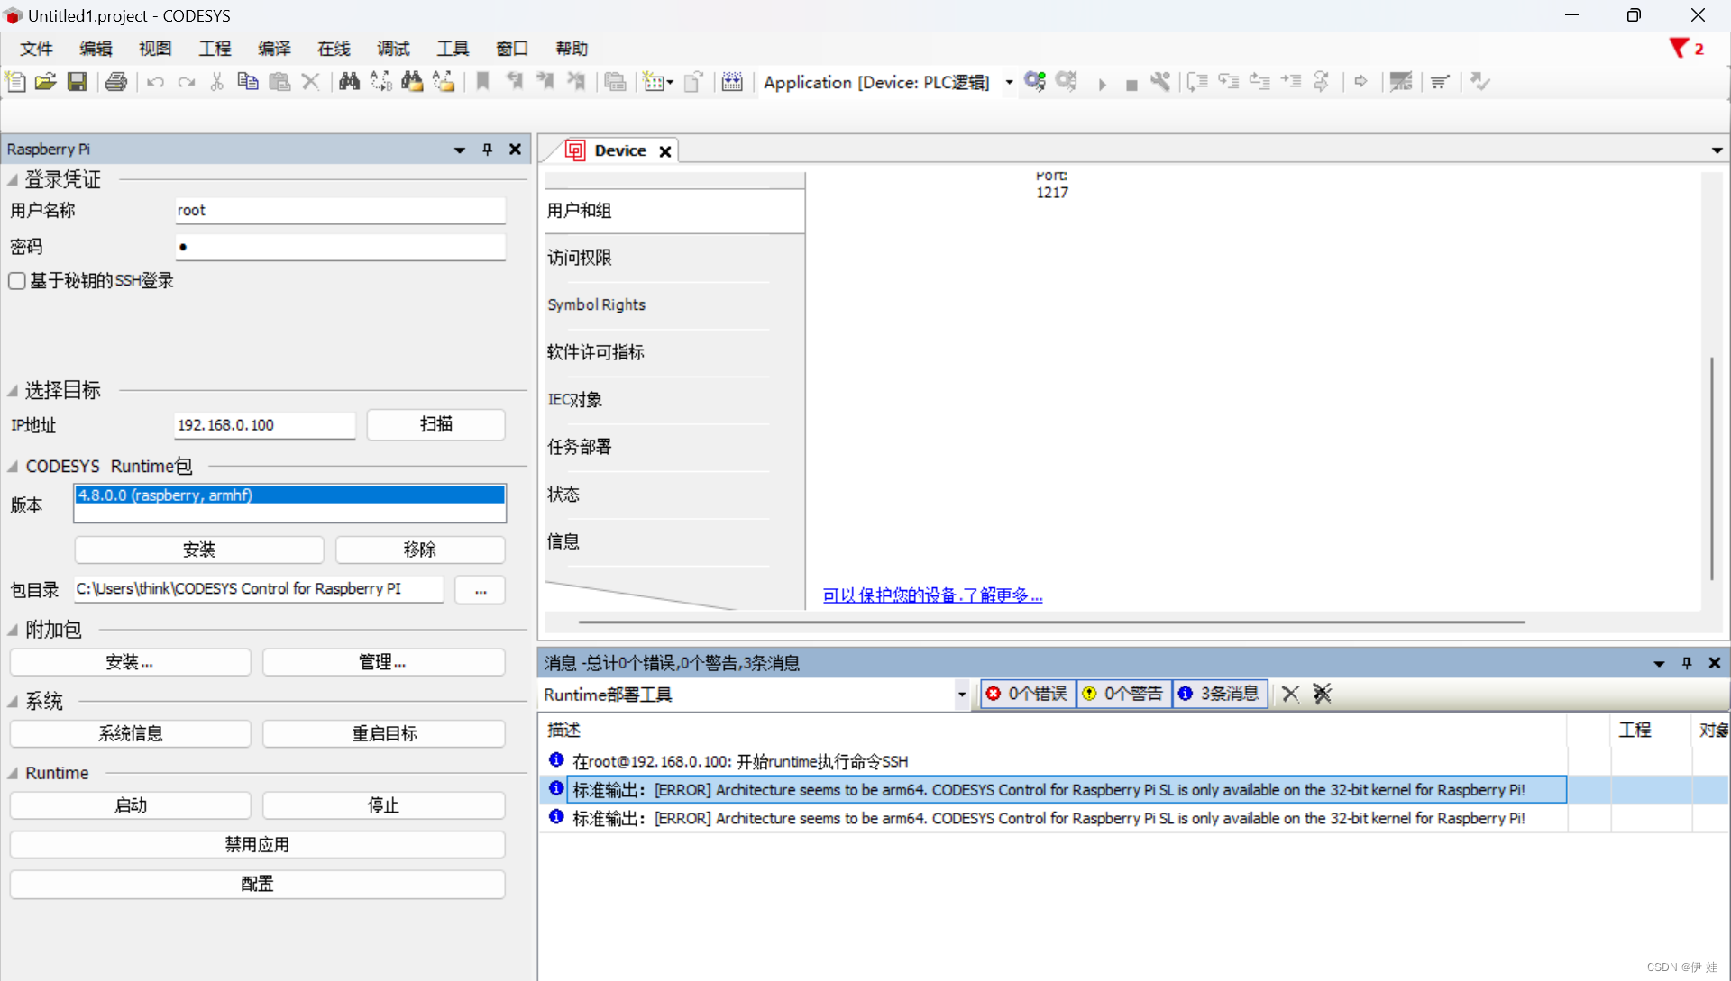This screenshot has width=1731, height=981.
Task: Collapse the 登录凭证 section
Action: point(13,180)
